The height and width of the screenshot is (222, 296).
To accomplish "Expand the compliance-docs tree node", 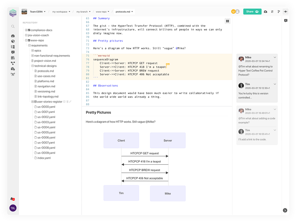I will [x=26, y=30].
